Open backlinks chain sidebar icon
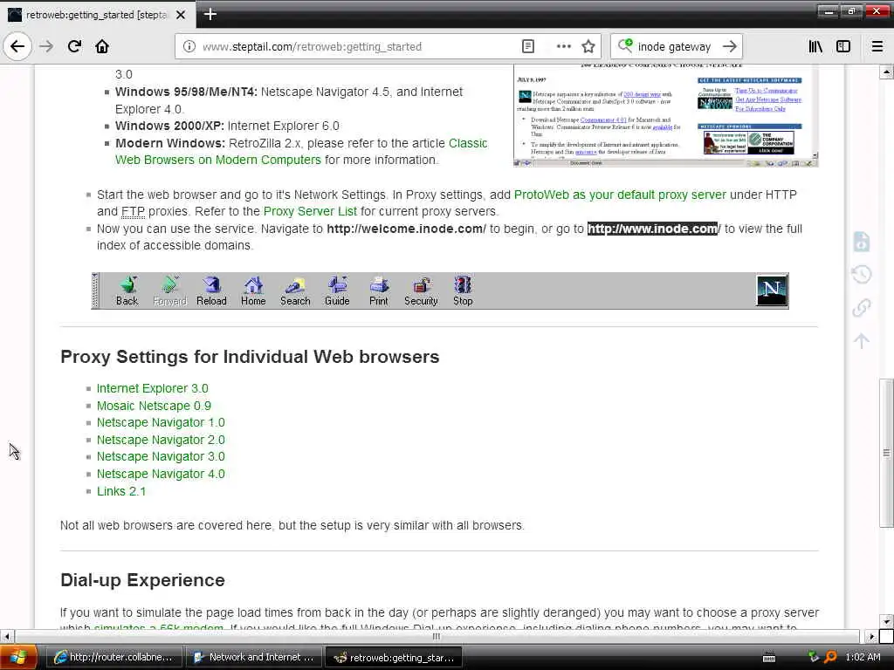The width and height of the screenshot is (894, 670). tap(862, 308)
